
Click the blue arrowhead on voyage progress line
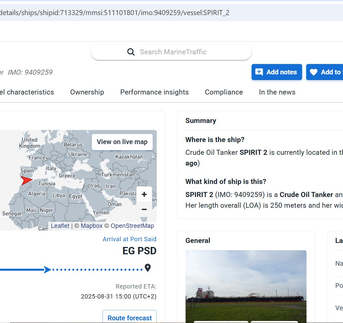(x=48, y=269)
